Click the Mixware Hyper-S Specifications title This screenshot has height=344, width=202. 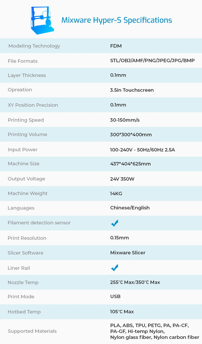pos(116,20)
